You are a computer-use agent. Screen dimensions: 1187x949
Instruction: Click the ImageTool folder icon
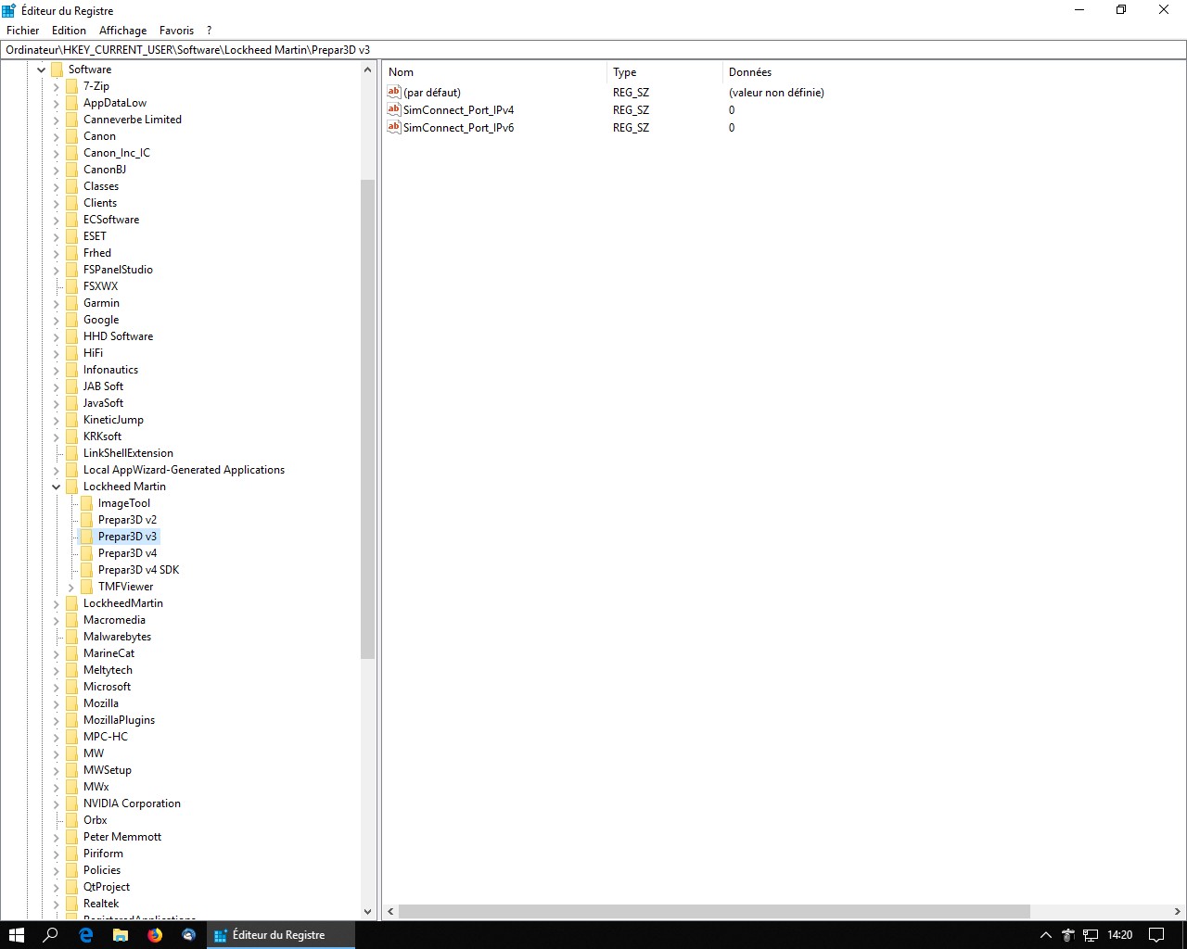86,503
